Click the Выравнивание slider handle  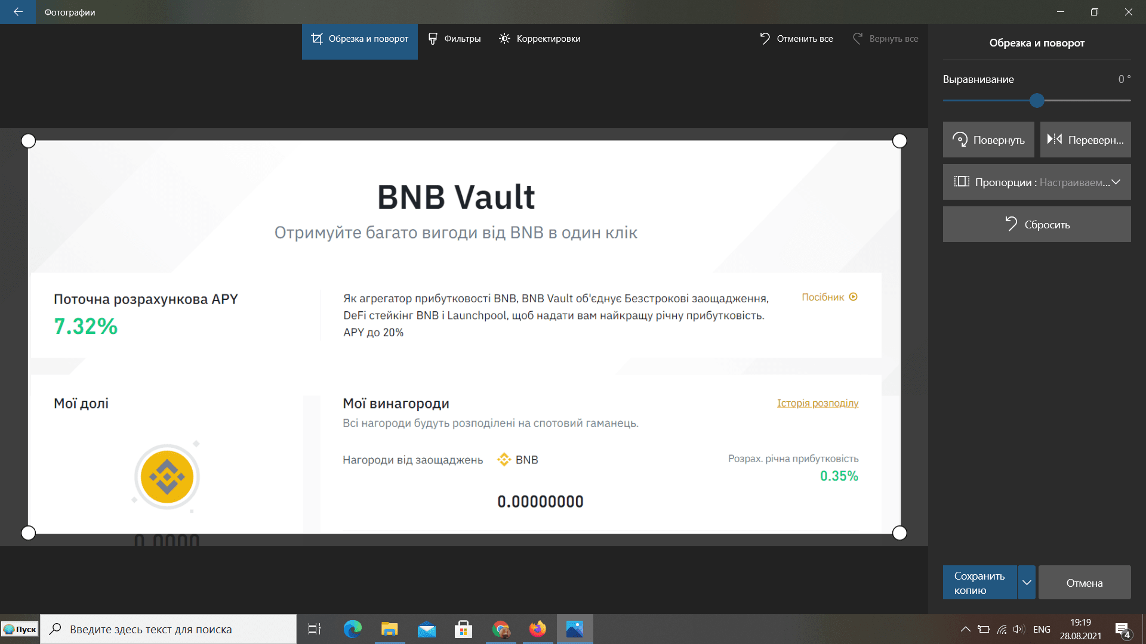pyautogui.click(x=1037, y=101)
